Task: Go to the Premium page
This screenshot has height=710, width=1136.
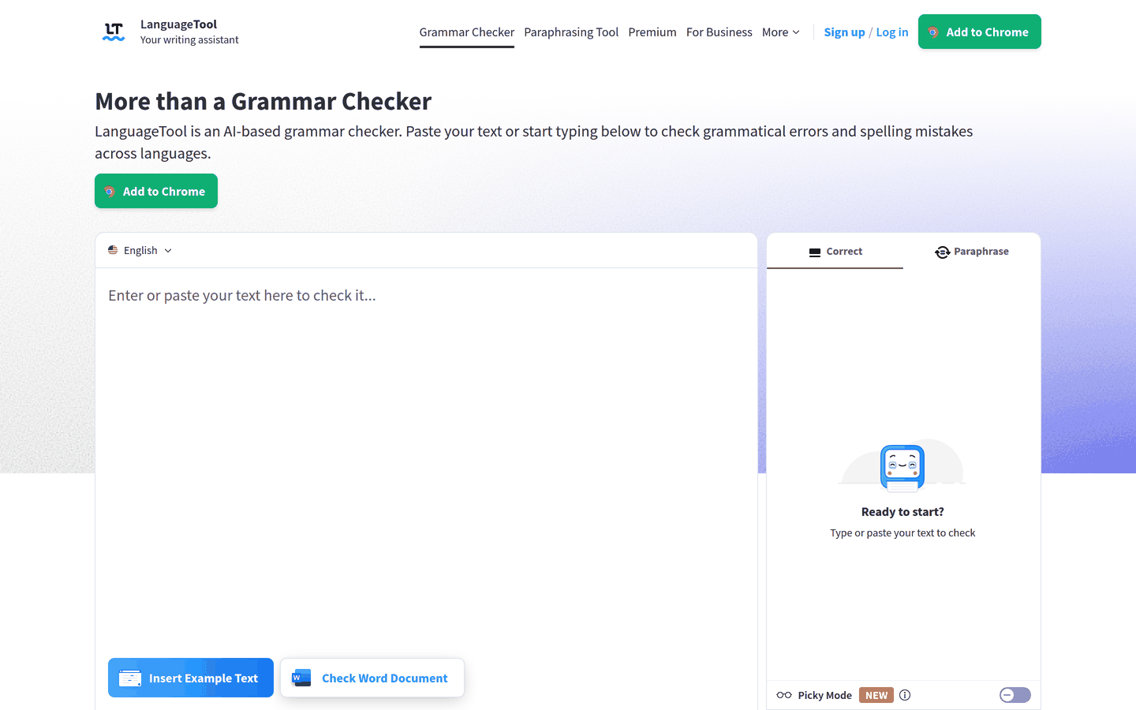Action: (x=652, y=32)
